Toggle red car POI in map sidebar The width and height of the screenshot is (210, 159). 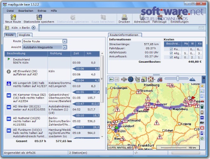[x=202, y=101]
